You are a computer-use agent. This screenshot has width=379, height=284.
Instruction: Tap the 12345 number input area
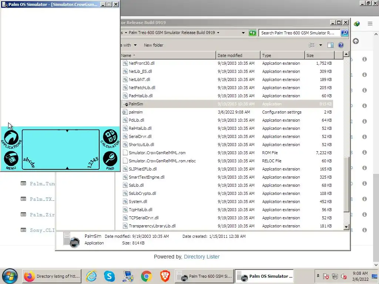tap(93, 162)
